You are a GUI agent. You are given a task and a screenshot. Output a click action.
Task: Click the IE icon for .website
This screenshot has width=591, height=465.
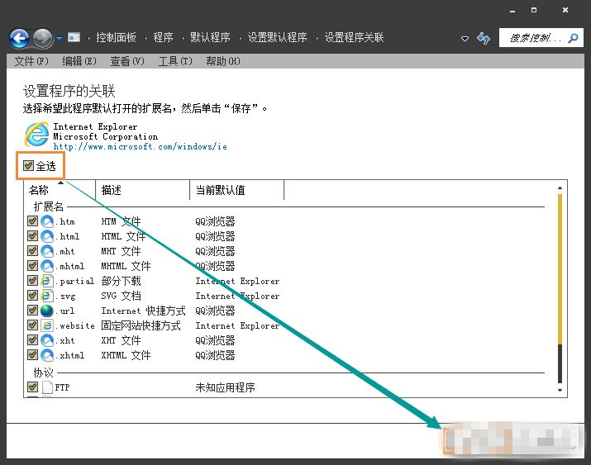point(47,325)
